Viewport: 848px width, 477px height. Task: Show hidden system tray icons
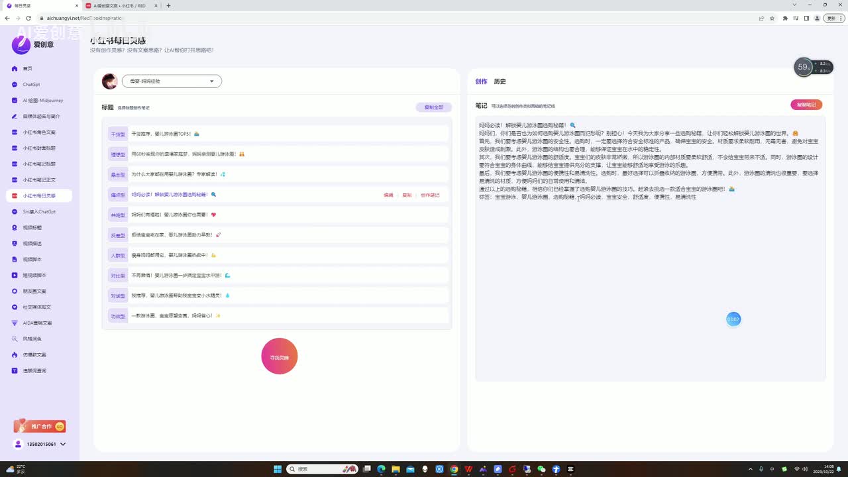(x=750, y=469)
